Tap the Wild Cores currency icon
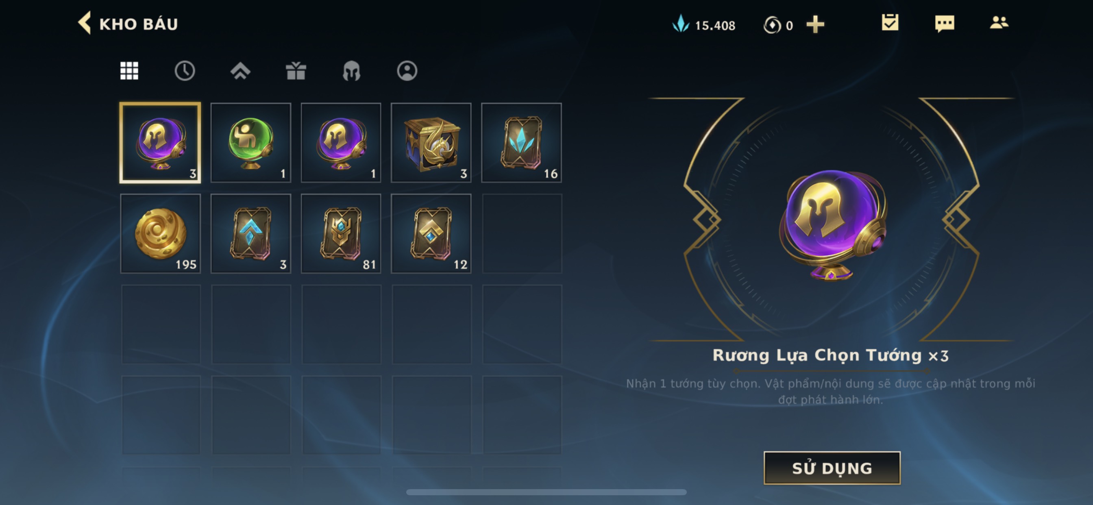The width and height of the screenshot is (1093, 505). pos(772,25)
